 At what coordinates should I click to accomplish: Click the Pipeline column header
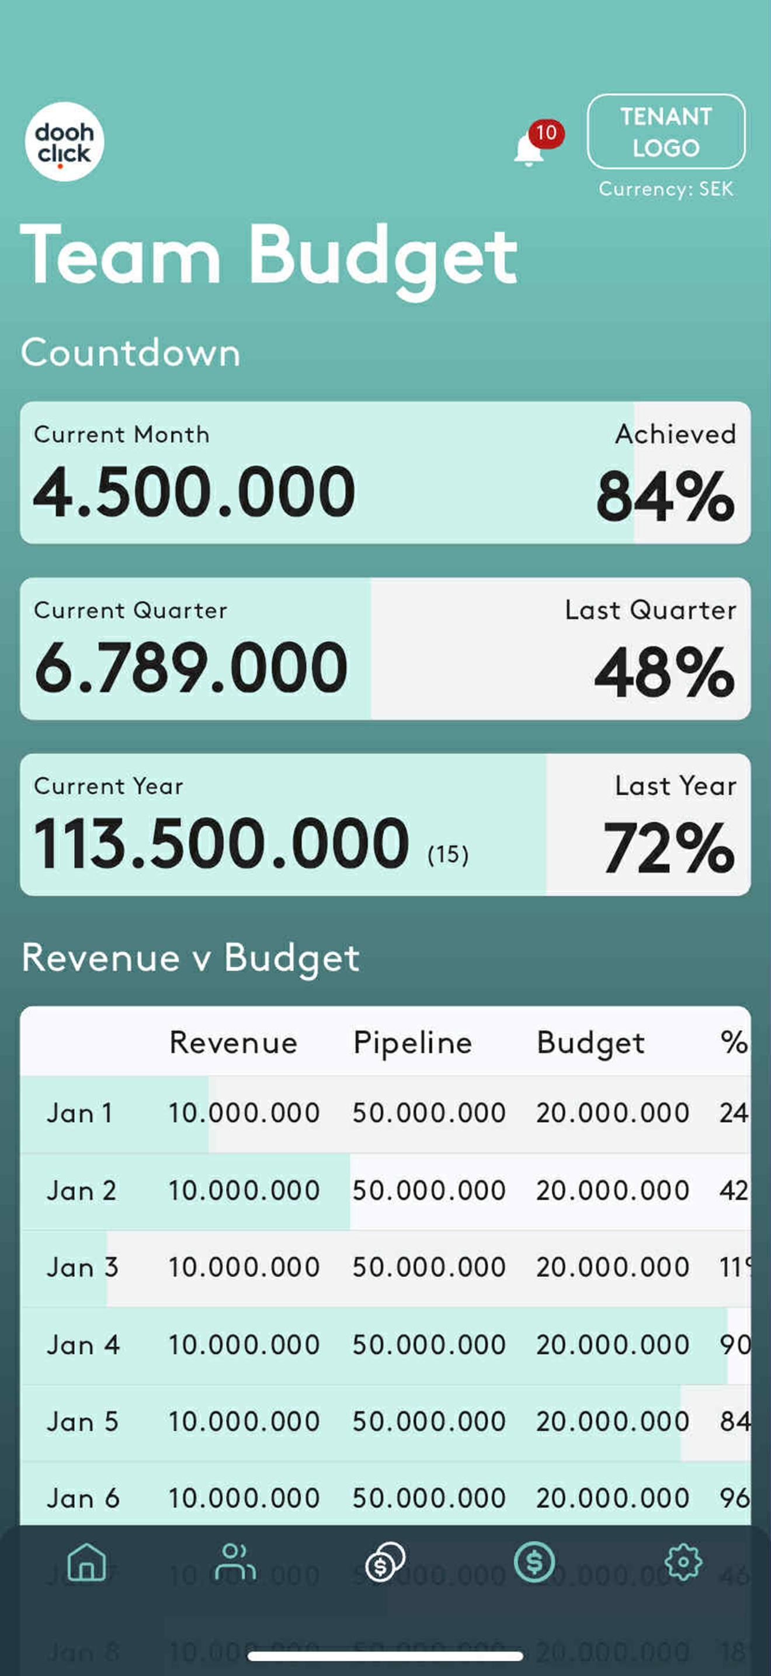click(412, 1044)
